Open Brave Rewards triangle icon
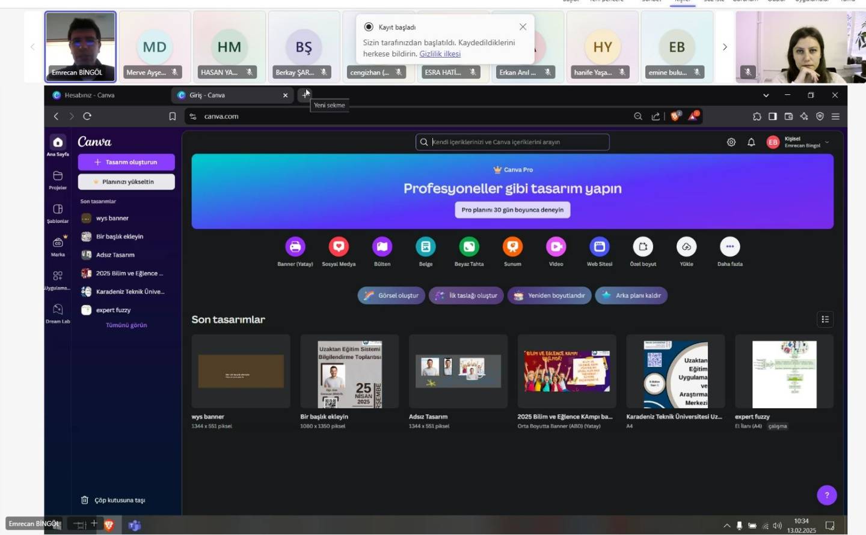This screenshot has width=866, height=535. [693, 116]
